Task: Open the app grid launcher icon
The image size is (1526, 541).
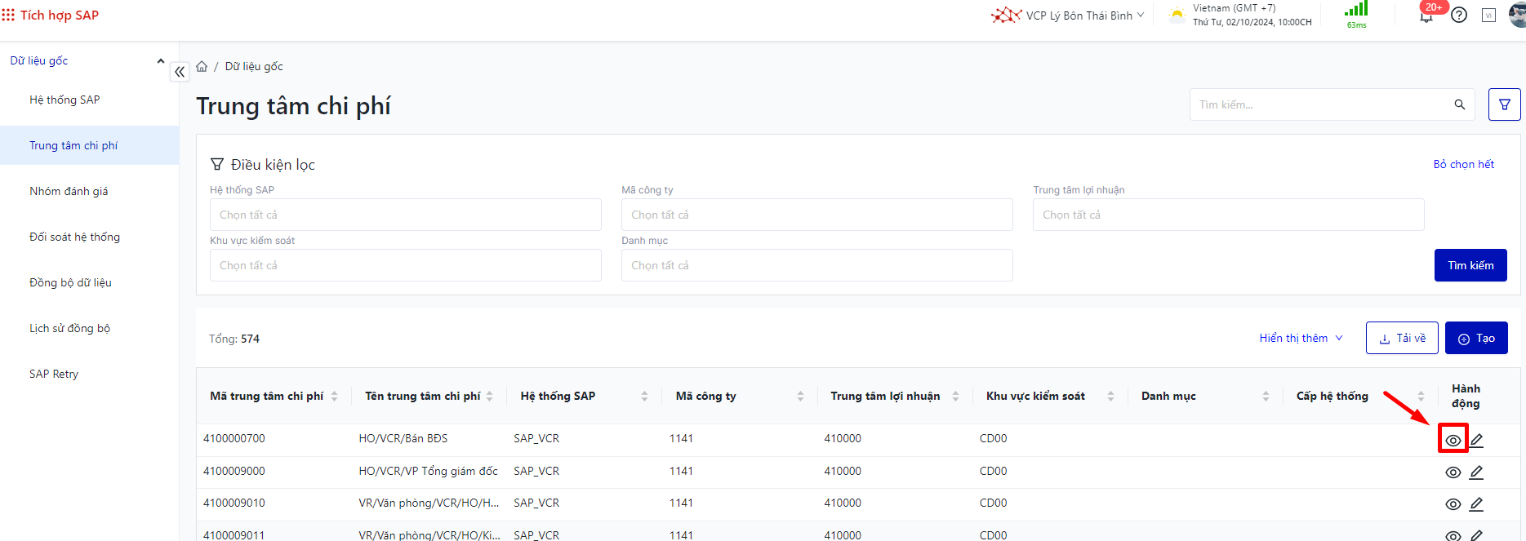Action: (8, 15)
